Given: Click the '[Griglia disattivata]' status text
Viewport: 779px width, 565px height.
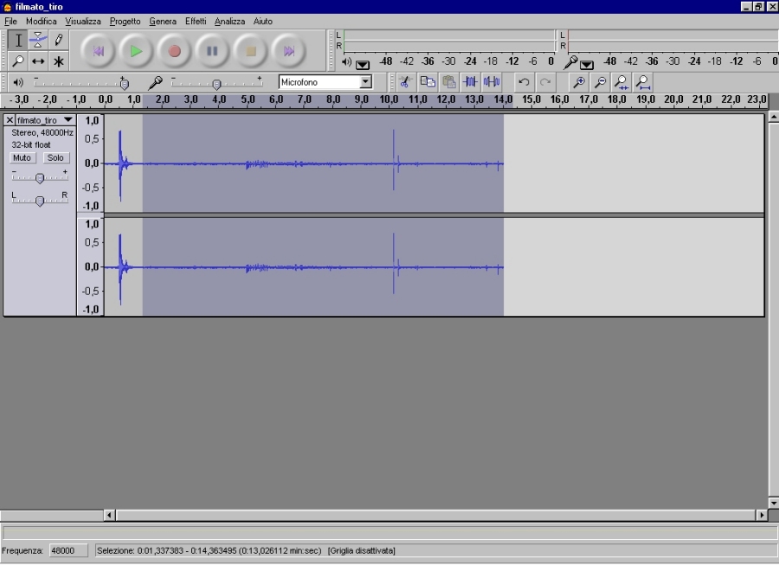Looking at the screenshot, I should coord(361,550).
